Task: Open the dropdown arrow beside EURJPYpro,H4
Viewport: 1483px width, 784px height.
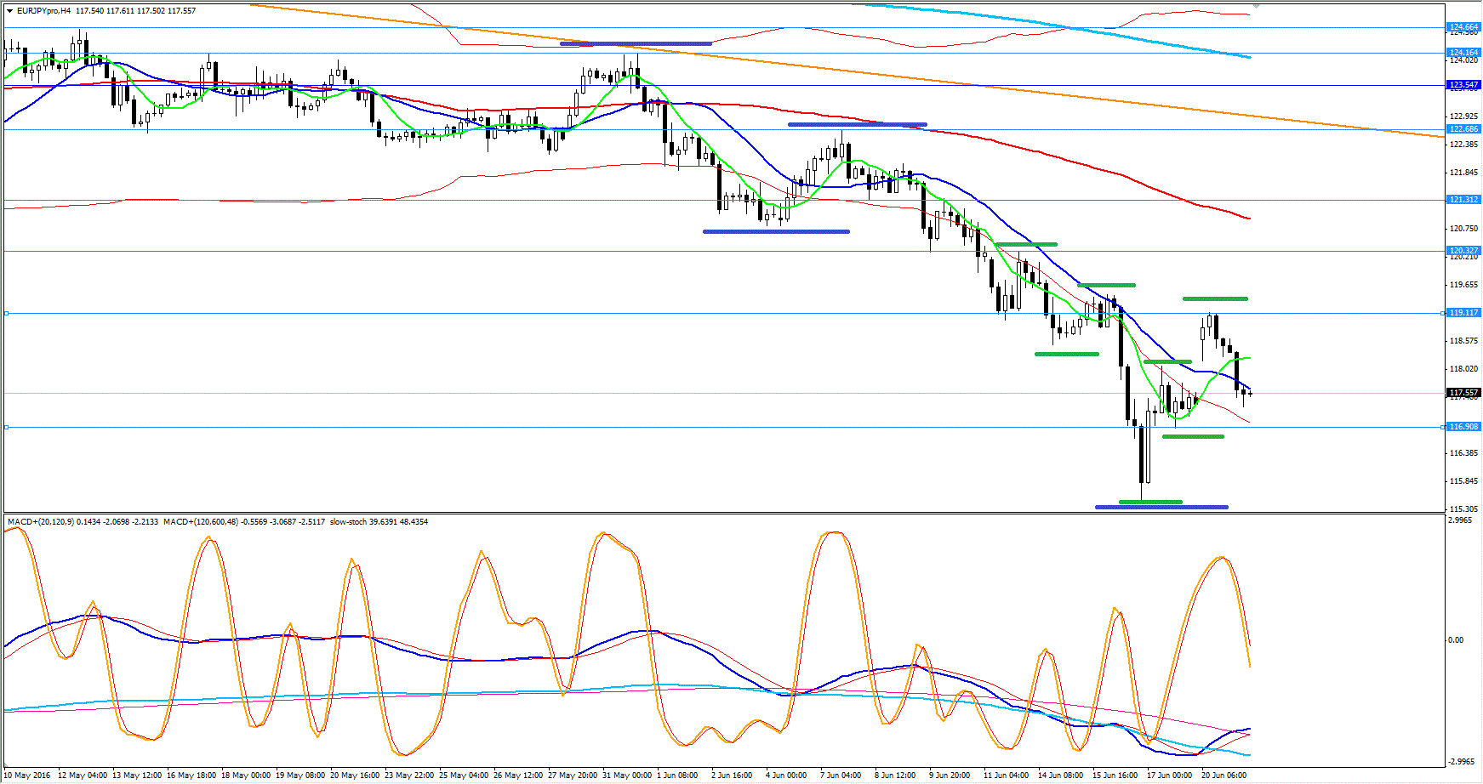Action: pyautogui.click(x=9, y=11)
